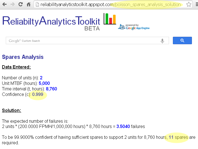Click the time interval value 8,760
Screen dimensions: 198x149
[51, 89]
